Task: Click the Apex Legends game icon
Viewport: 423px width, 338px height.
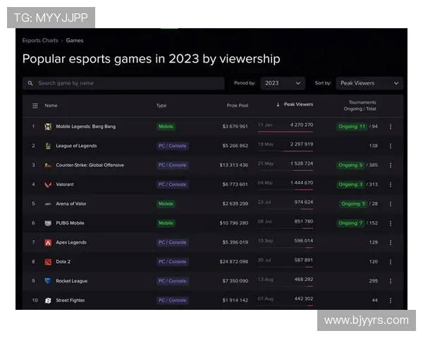Action: 48,242
